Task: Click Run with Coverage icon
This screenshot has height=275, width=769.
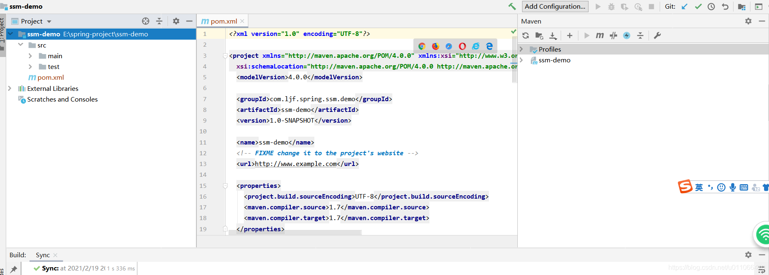Action: click(625, 7)
